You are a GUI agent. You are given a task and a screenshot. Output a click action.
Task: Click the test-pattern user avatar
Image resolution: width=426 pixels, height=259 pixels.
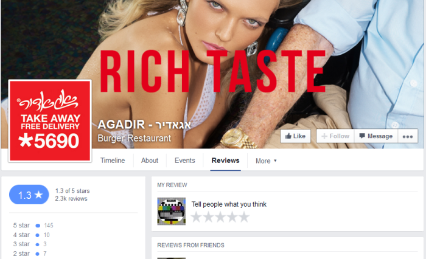pyautogui.click(x=172, y=211)
